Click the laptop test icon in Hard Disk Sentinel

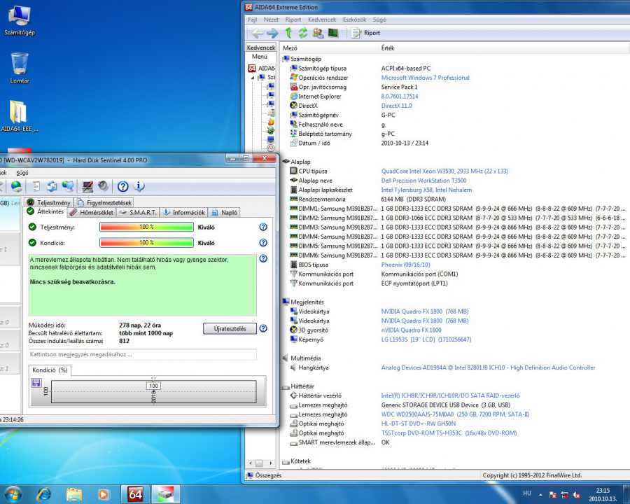87,186
